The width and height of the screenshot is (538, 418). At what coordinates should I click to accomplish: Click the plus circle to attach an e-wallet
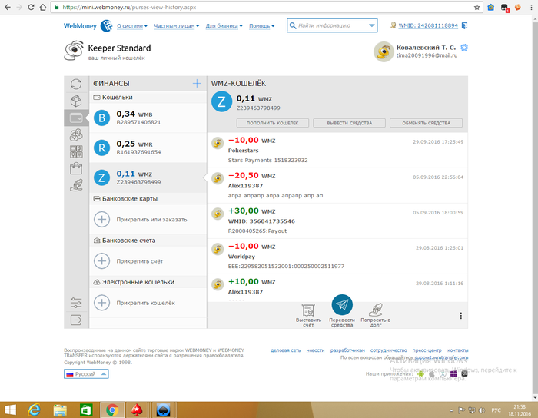point(102,303)
